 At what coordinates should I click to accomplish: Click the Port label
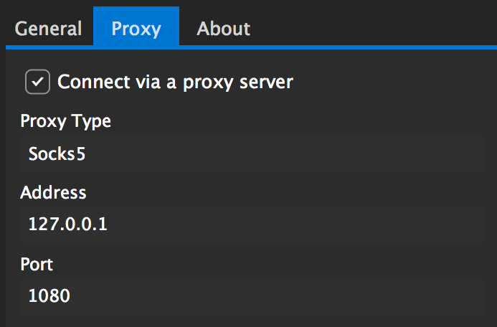click(37, 265)
